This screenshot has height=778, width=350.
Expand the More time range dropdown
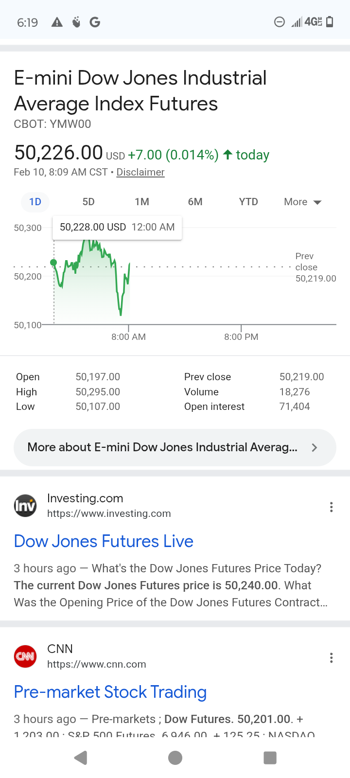click(x=302, y=202)
